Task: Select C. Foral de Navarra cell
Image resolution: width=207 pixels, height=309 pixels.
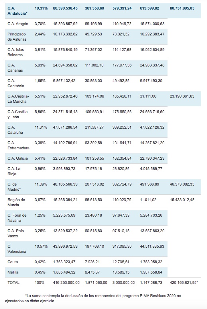Action: point(17,218)
